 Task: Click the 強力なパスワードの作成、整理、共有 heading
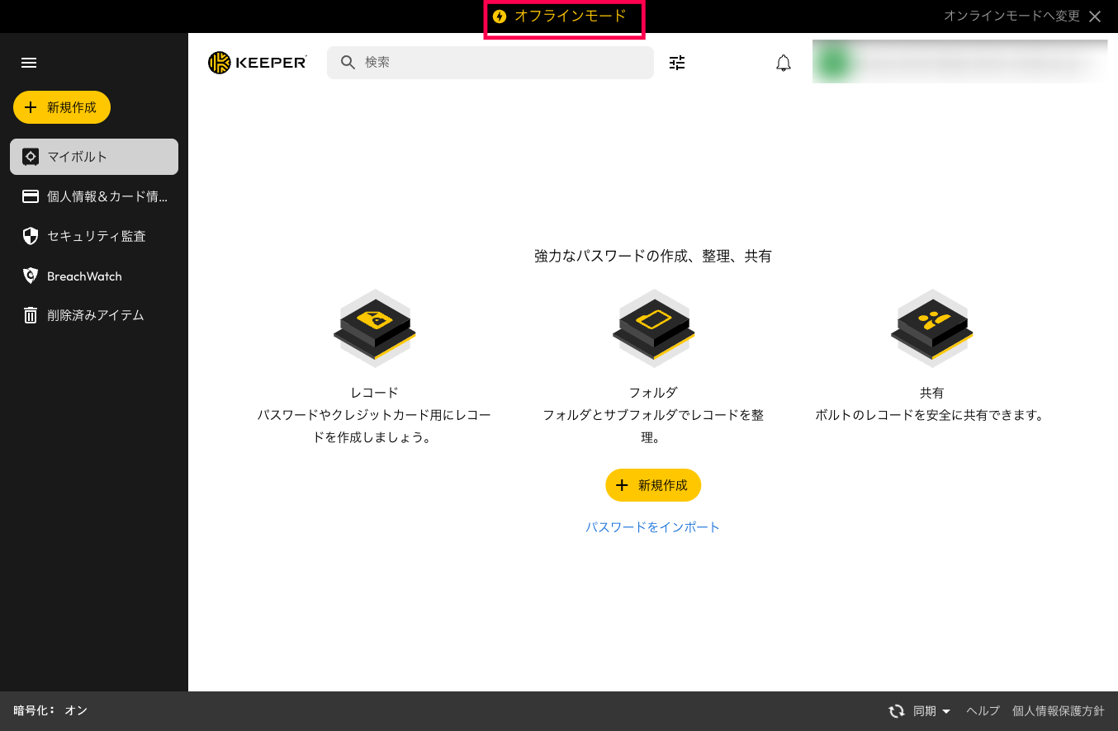coord(653,257)
